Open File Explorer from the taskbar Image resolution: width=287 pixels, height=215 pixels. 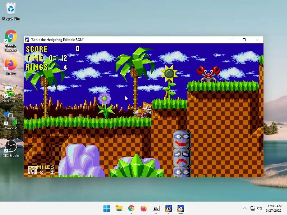click(x=119, y=208)
